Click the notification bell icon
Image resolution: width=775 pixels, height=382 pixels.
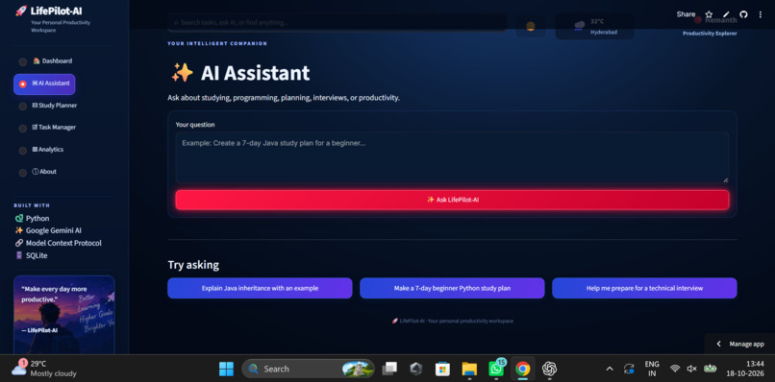(531, 26)
